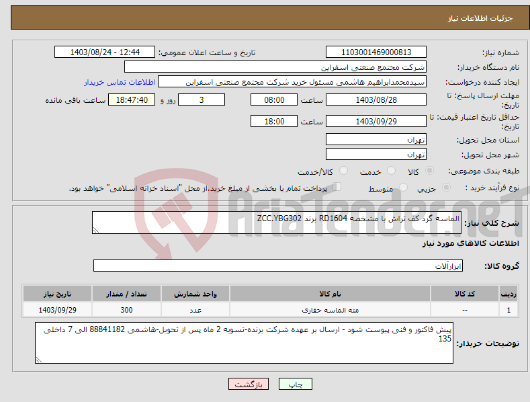This screenshot has height=402, width=530.
Task: Click the remaining time field 18:47:40
Action: pos(132,99)
